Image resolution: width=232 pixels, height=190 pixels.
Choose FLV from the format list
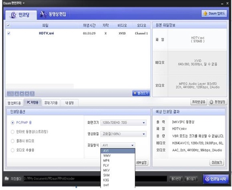tap(118, 166)
